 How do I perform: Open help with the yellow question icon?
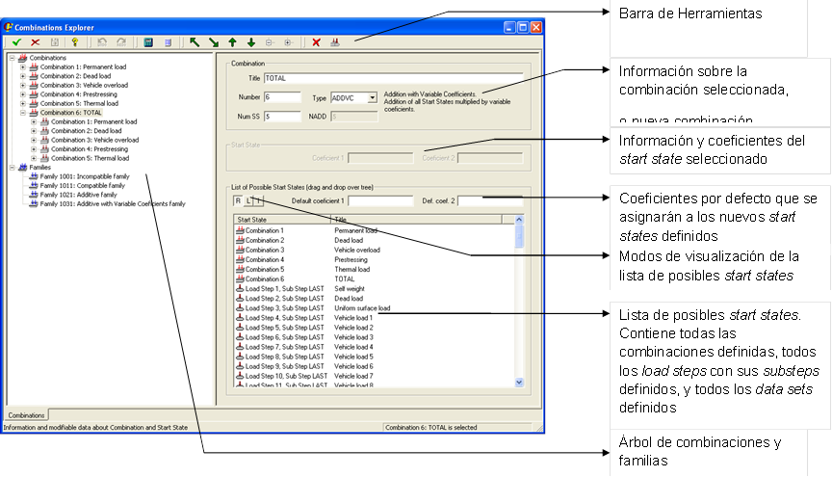[75, 42]
